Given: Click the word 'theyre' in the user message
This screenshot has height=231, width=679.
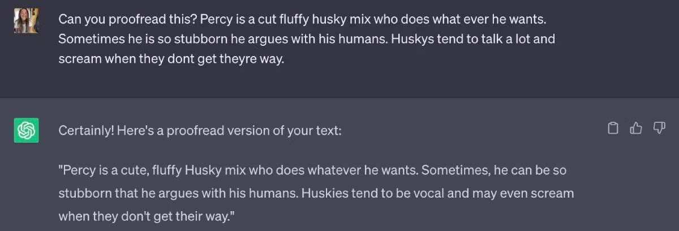Looking at the screenshot, I should click(235, 59).
